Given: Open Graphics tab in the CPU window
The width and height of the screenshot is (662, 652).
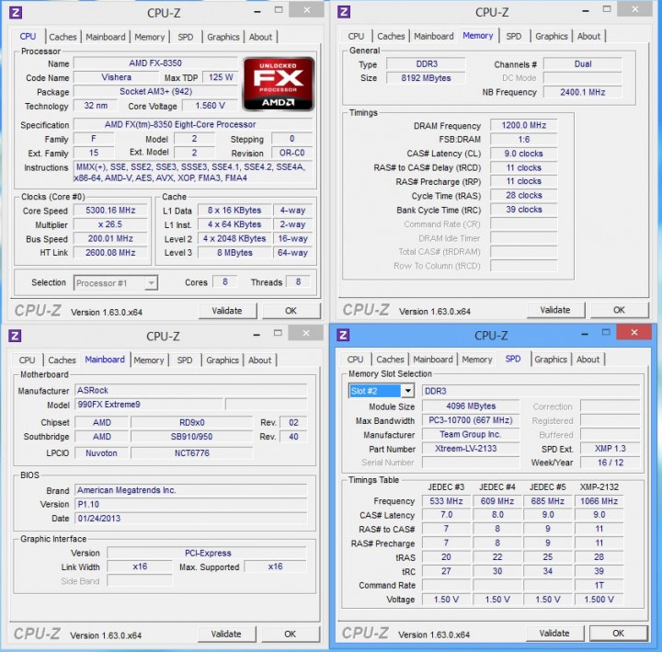Looking at the screenshot, I should [x=223, y=37].
